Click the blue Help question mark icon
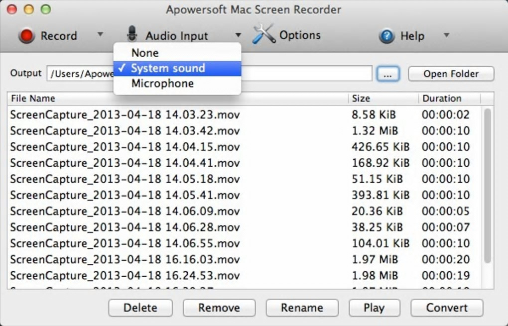The height and width of the screenshot is (326, 508). pos(386,36)
